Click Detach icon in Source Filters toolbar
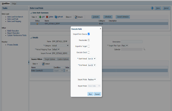 click(x=43, y=64)
